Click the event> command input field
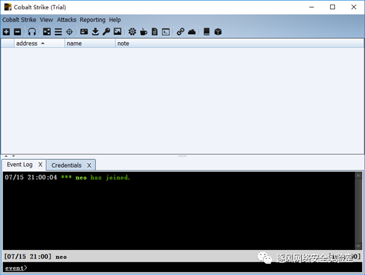 pyautogui.click(x=182, y=268)
